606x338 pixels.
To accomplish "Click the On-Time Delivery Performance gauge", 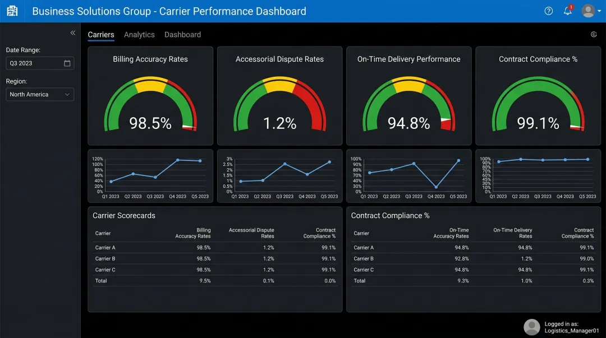I will point(409,104).
